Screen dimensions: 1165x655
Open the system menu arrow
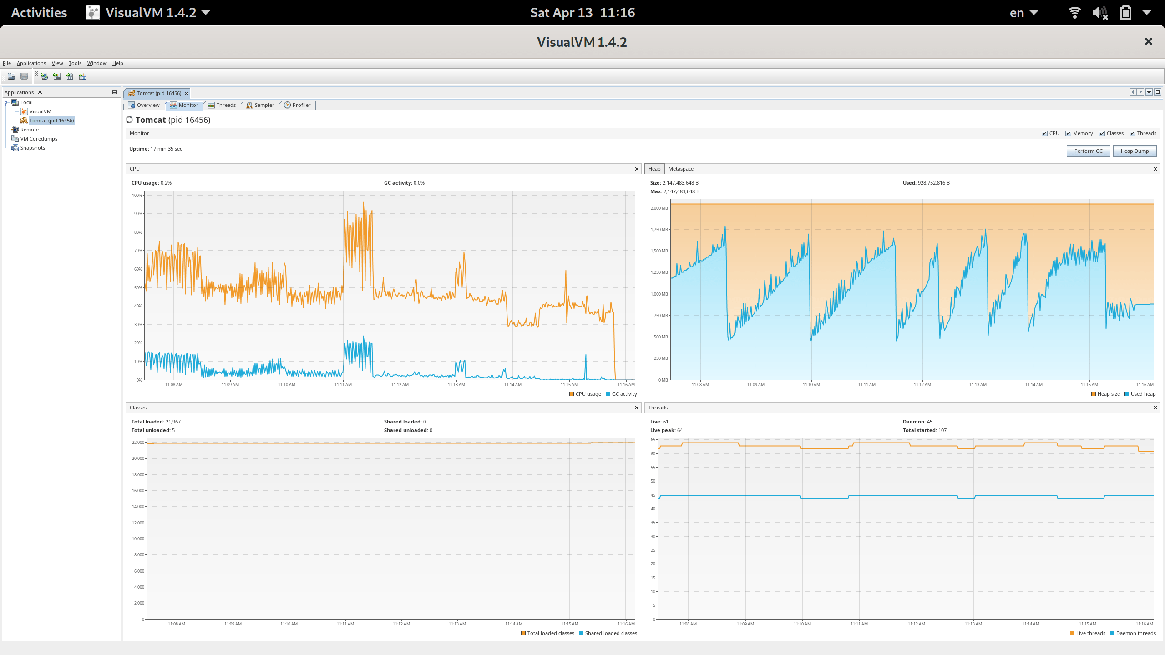(x=1147, y=13)
